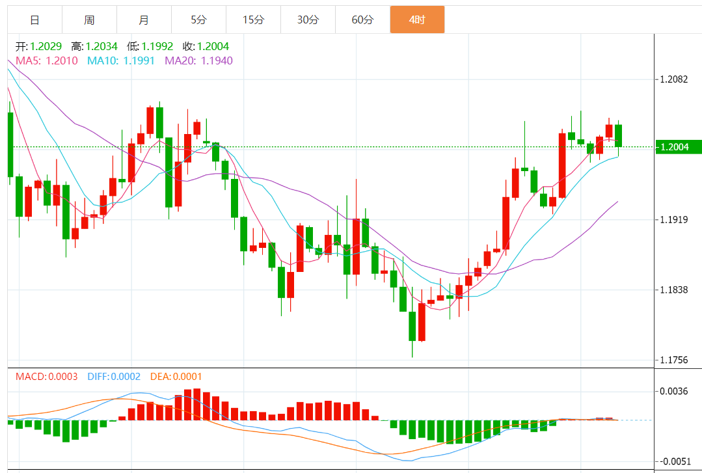Click the 1.1756 price axis label
This screenshot has height=473, width=702.
point(674,360)
